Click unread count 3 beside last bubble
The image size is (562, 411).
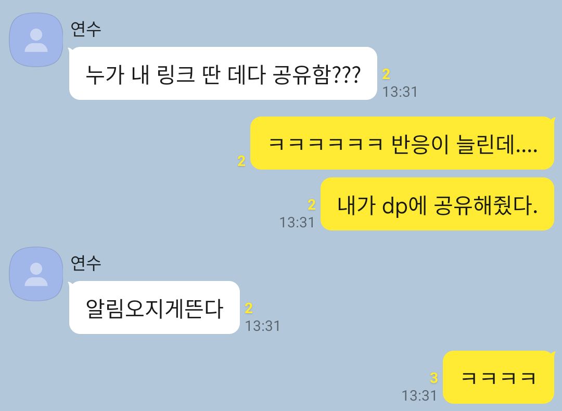433,378
